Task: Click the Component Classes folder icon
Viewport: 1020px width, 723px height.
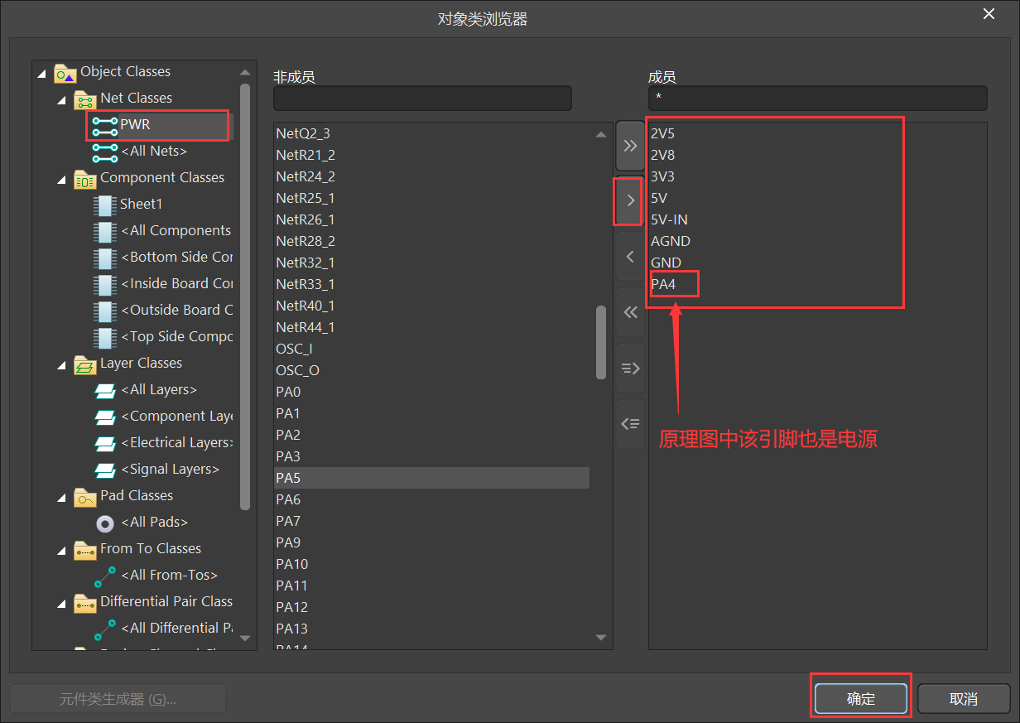Action: tap(85, 179)
